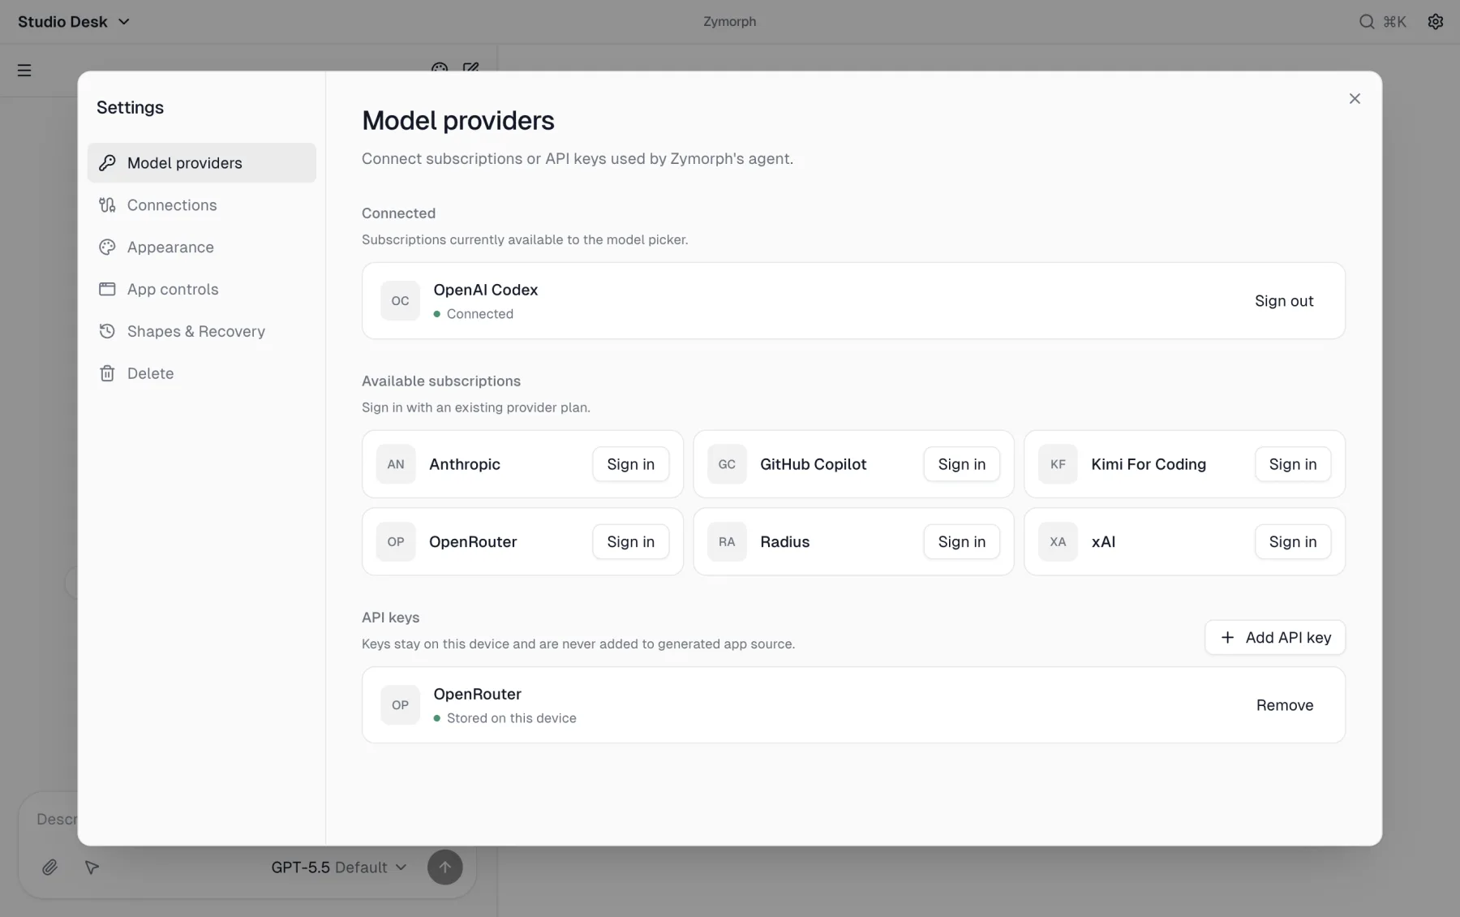1460x917 pixels.
Task: Click the Connections plug icon
Action: (x=107, y=205)
